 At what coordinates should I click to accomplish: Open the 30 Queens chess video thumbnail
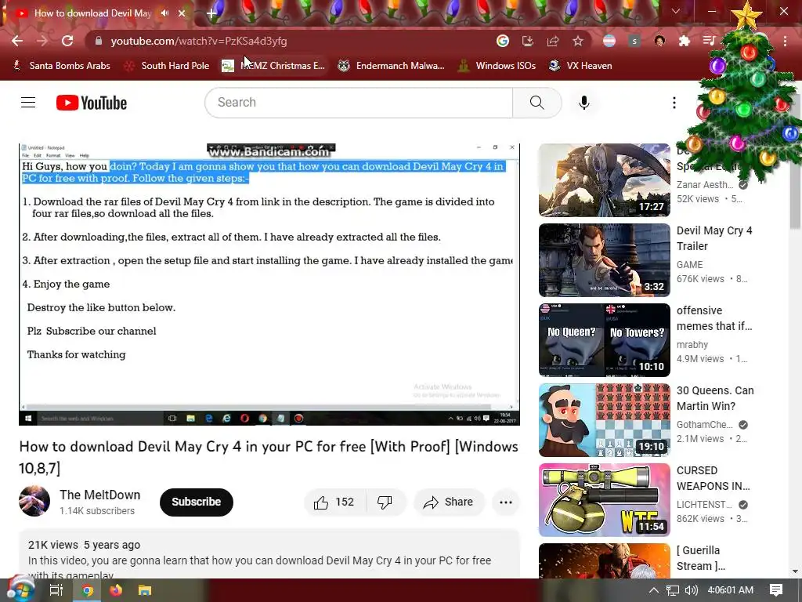605,420
